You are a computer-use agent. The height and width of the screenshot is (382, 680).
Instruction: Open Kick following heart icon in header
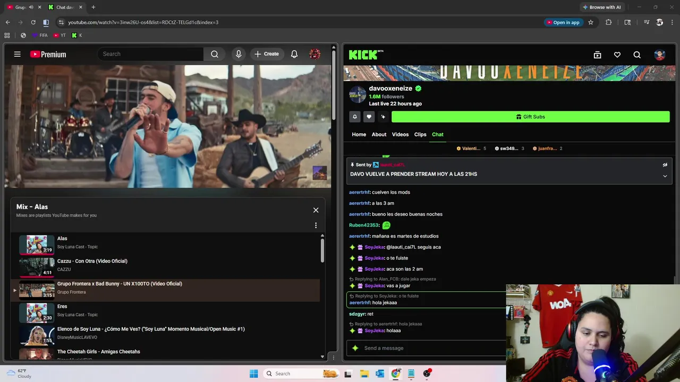[x=617, y=55]
